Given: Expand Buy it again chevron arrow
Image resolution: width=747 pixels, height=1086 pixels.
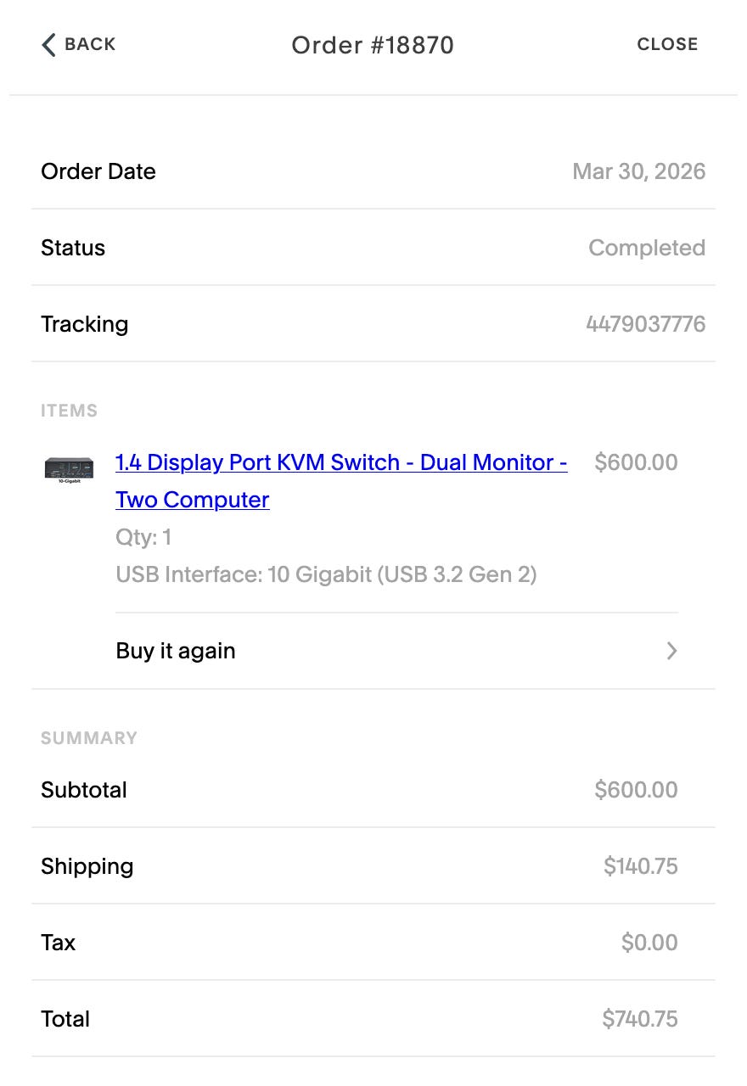Looking at the screenshot, I should (x=671, y=652).
